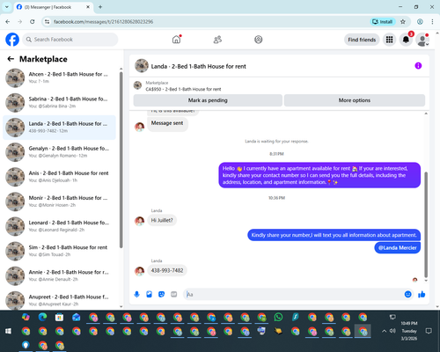Open volume control in system tray
The width and height of the screenshot is (440, 352).
click(x=392, y=331)
